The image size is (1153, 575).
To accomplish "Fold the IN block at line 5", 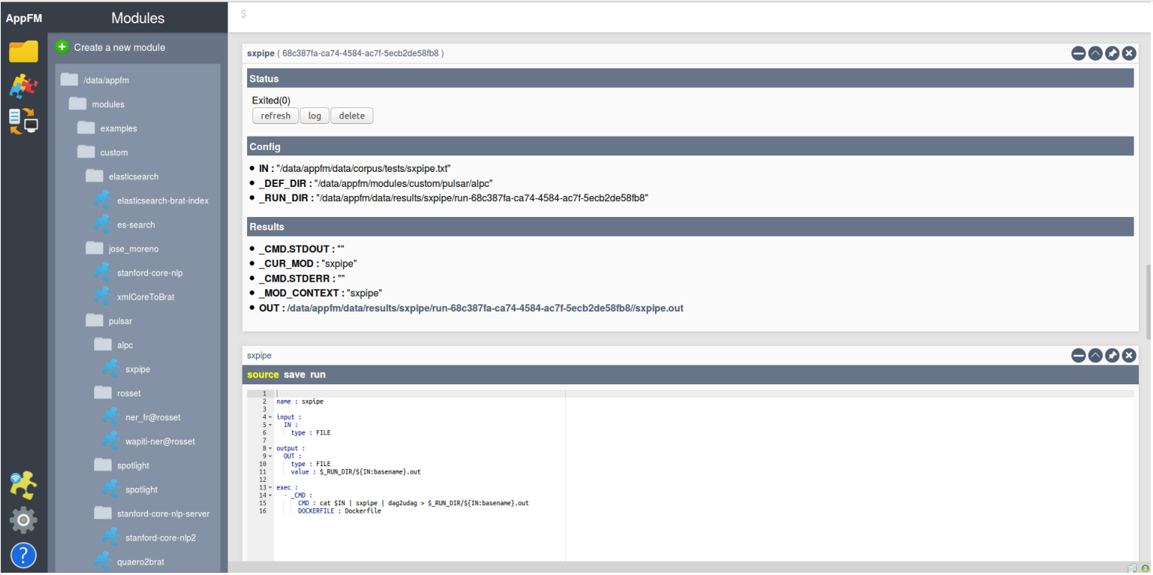I will pos(270,424).
